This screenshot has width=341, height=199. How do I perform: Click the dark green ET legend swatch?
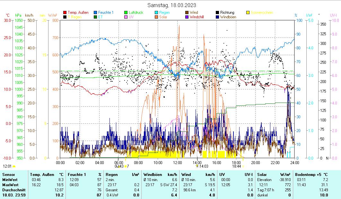(95, 17)
